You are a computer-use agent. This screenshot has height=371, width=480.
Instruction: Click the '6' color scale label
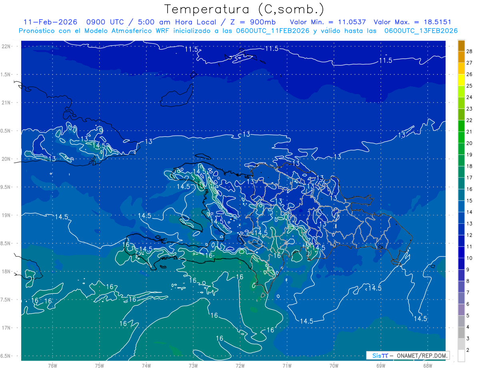pyautogui.click(x=468, y=304)
